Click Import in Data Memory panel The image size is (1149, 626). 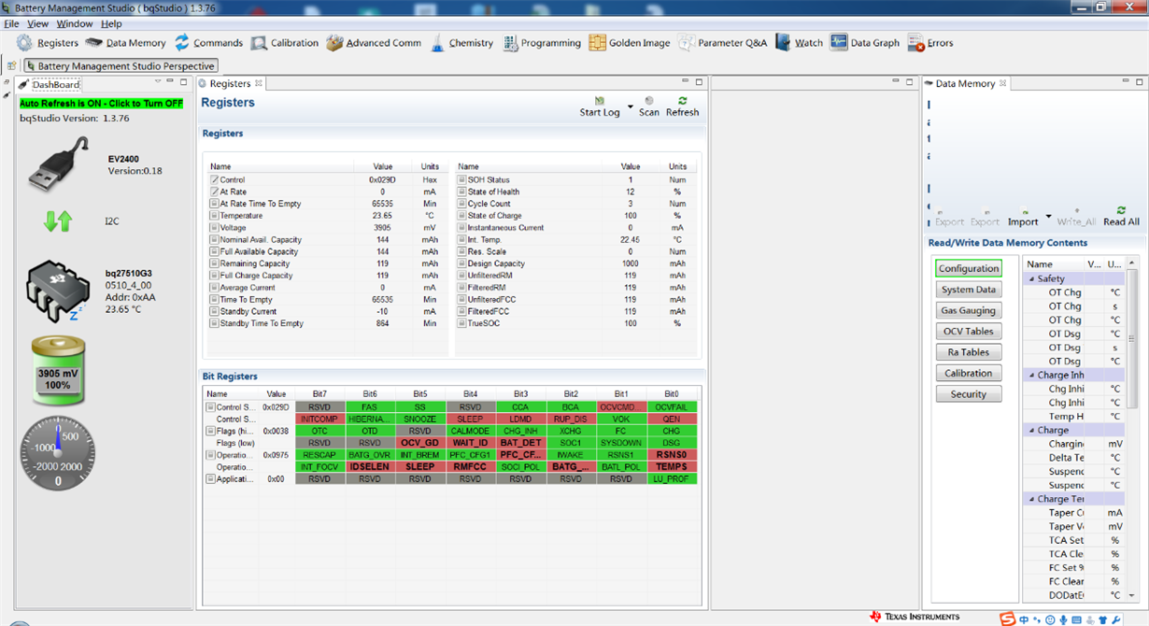1023,216
